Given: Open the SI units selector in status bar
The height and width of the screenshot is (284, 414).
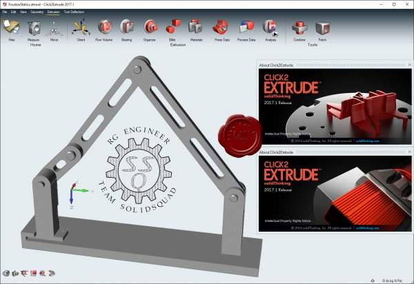Looking at the screenshot, I should 392,281.
